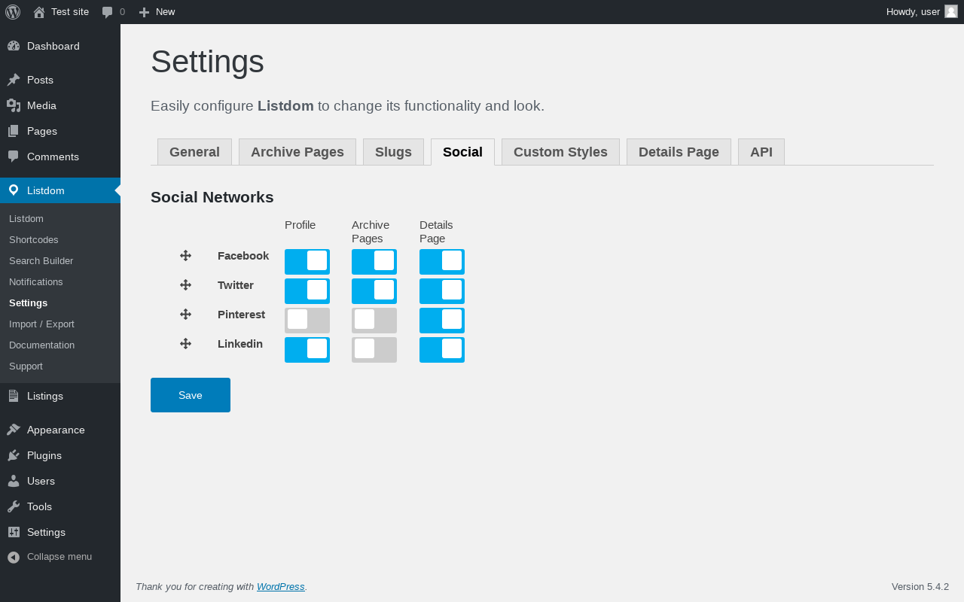
Task: Open the Archive Pages tab
Action: point(297,152)
